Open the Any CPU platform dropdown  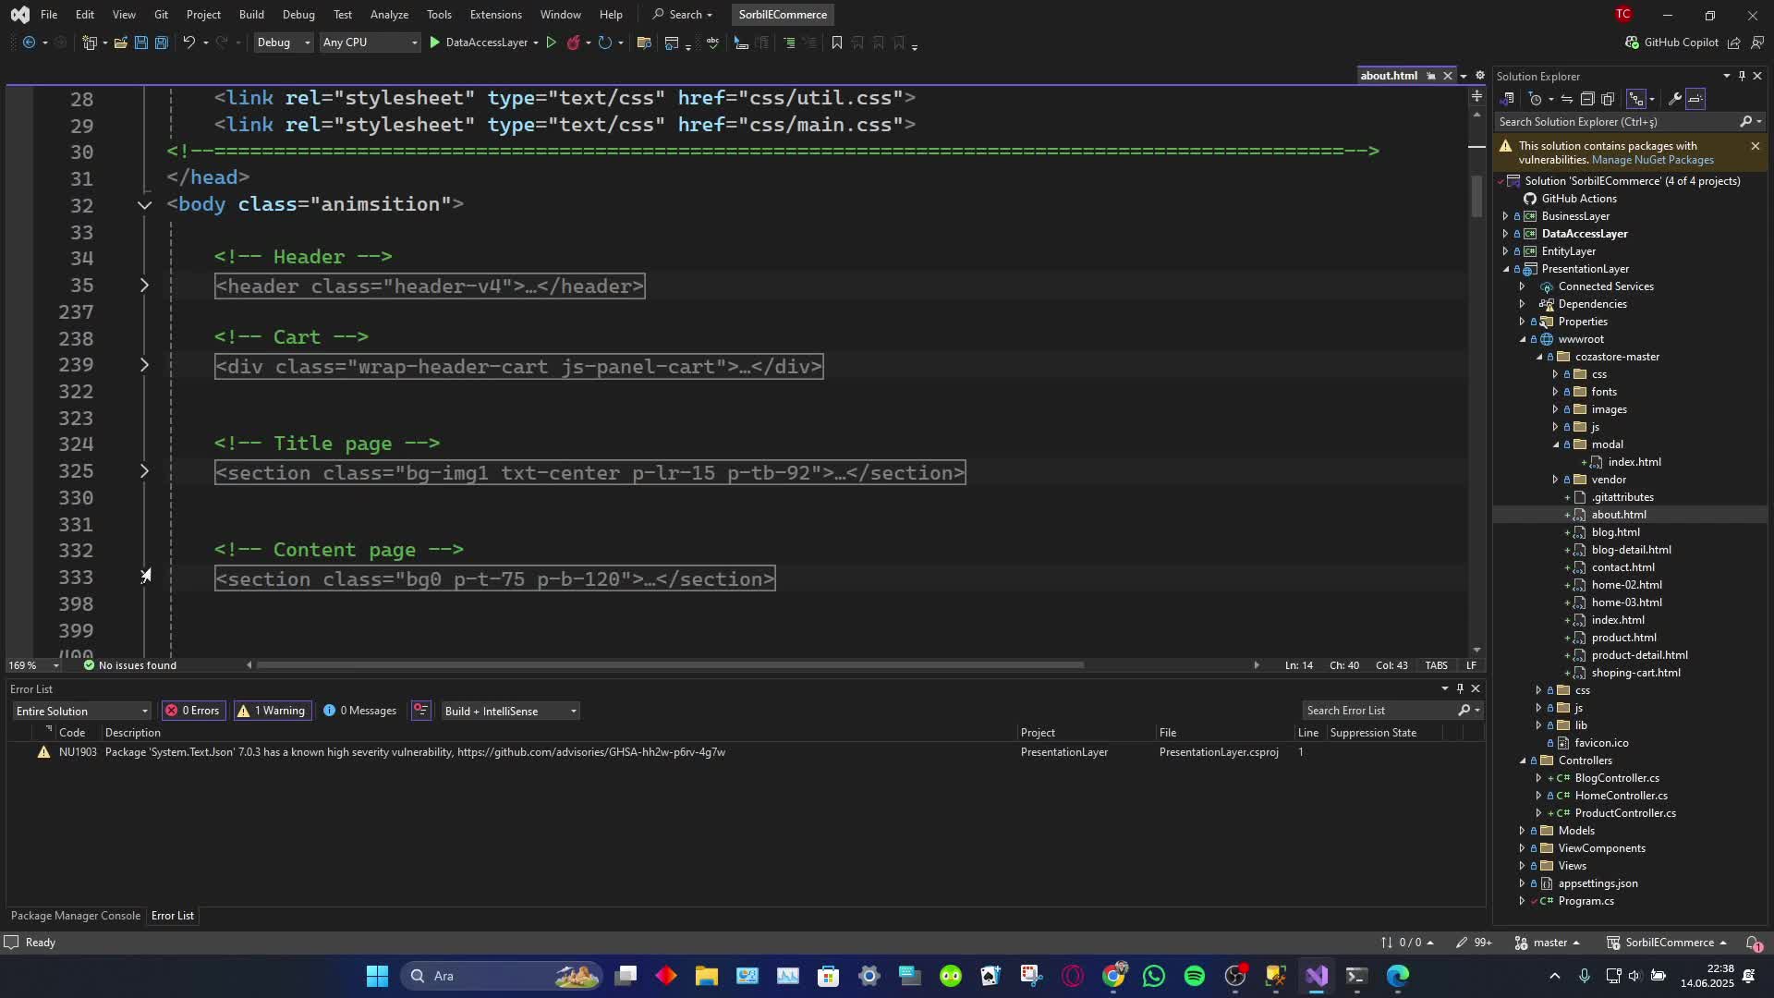click(369, 43)
